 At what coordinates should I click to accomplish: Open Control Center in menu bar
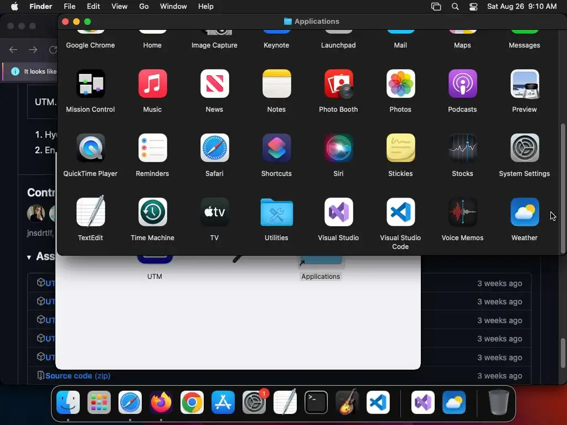[473, 7]
